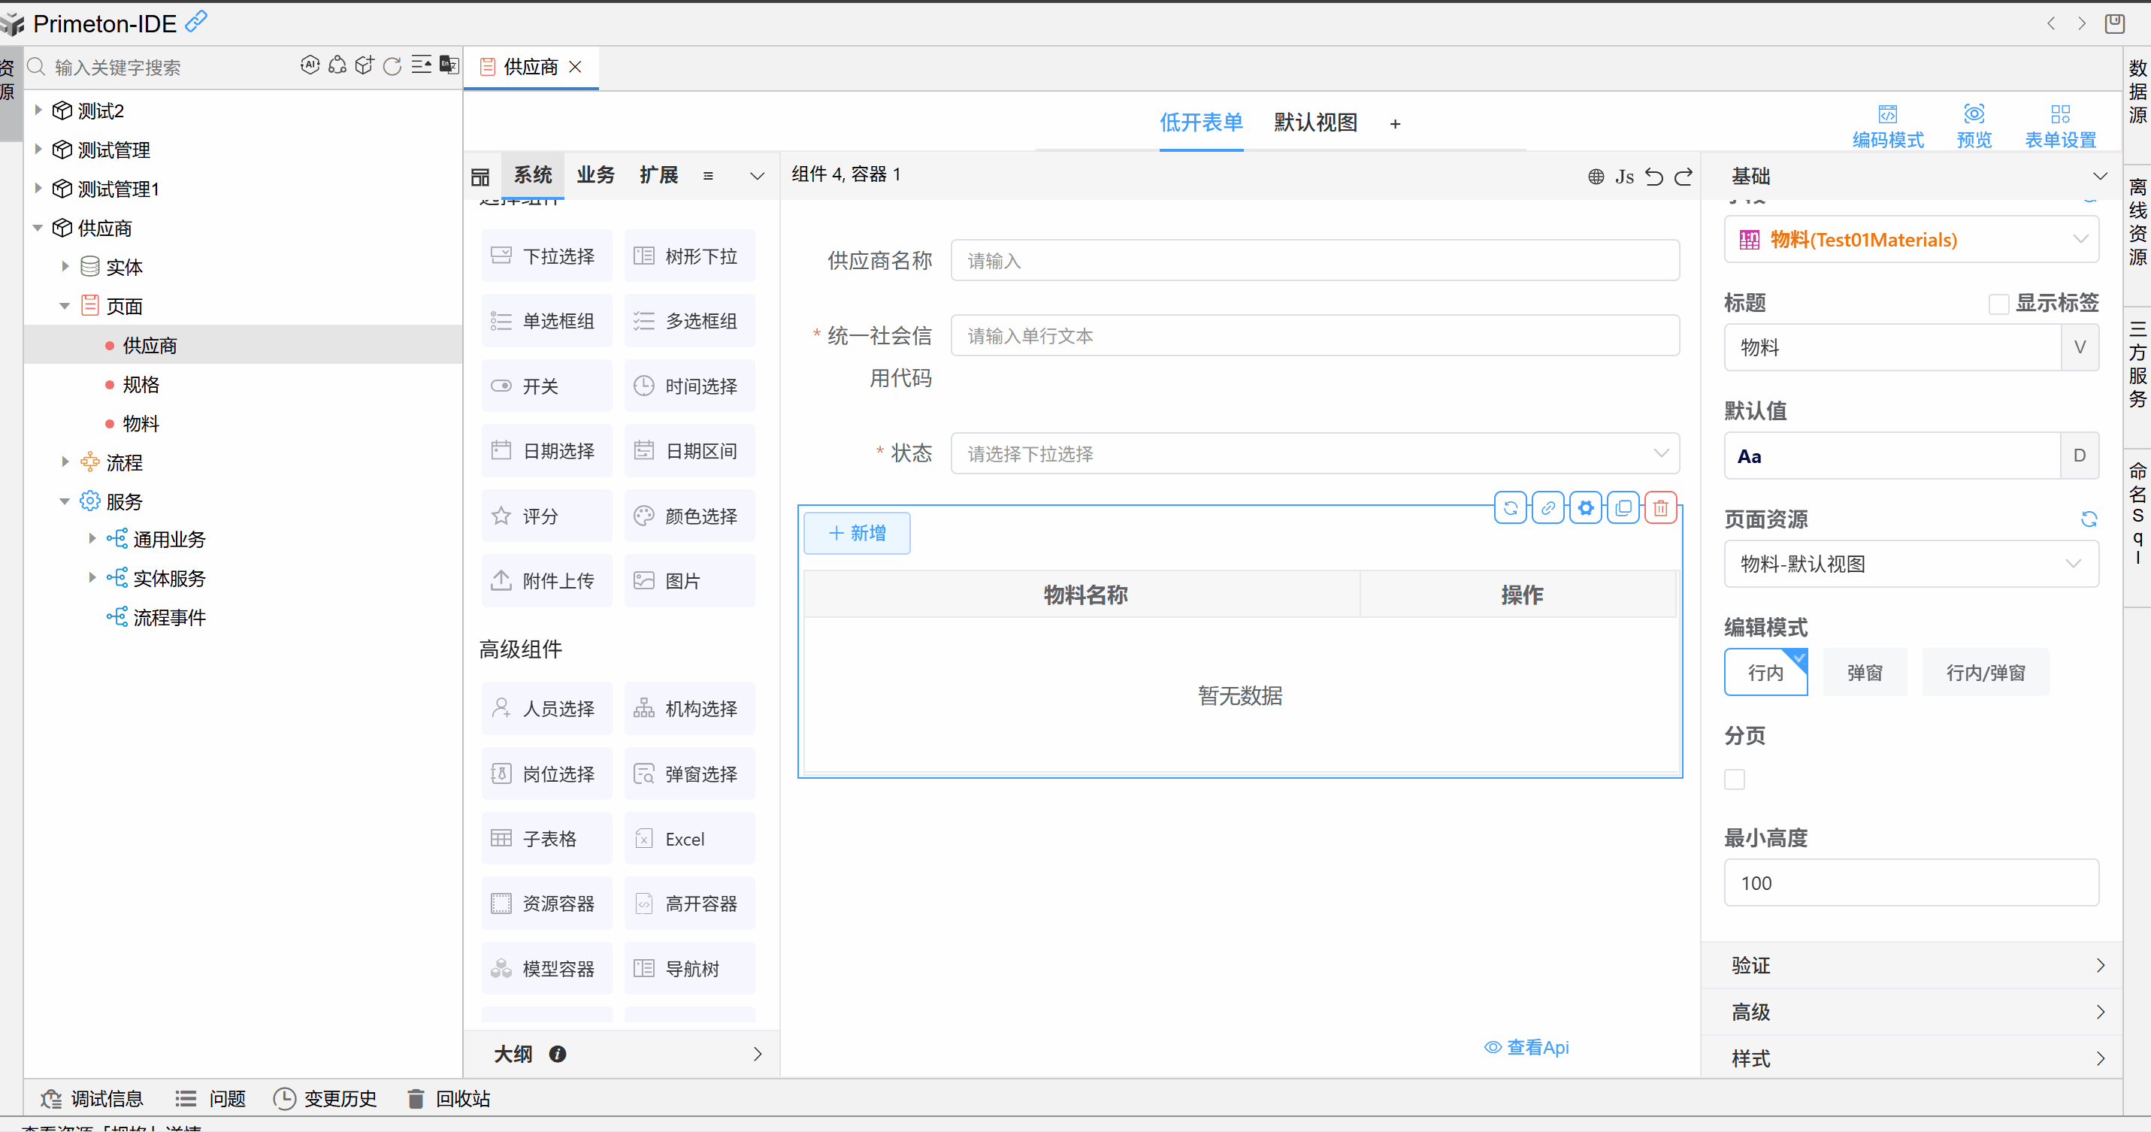Screen dimensions: 2151x1132
Task: Click the 新增 button in the subtable
Action: click(x=857, y=533)
